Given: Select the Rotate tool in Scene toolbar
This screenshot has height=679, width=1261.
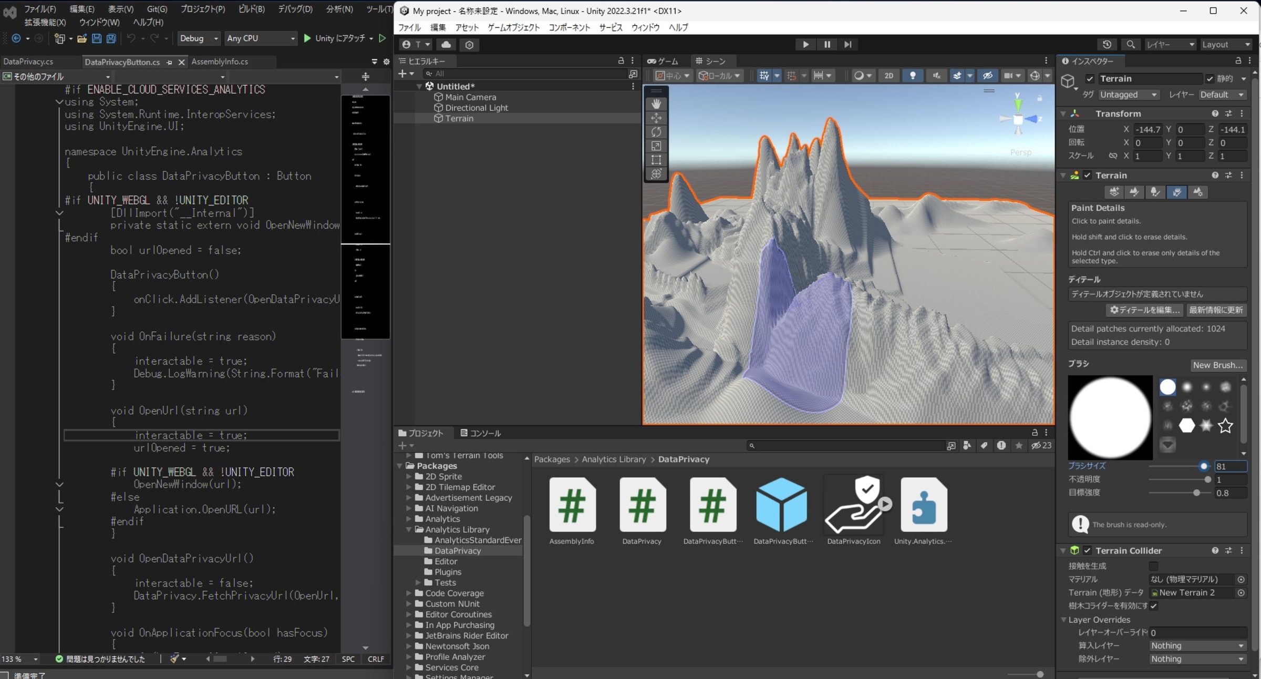Looking at the screenshot, I should (x=656, y=132).
